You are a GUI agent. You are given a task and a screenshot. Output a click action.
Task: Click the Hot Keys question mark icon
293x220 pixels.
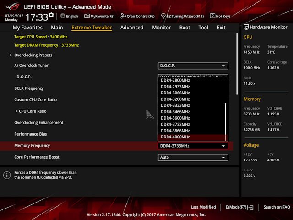[x=212, y=16]
